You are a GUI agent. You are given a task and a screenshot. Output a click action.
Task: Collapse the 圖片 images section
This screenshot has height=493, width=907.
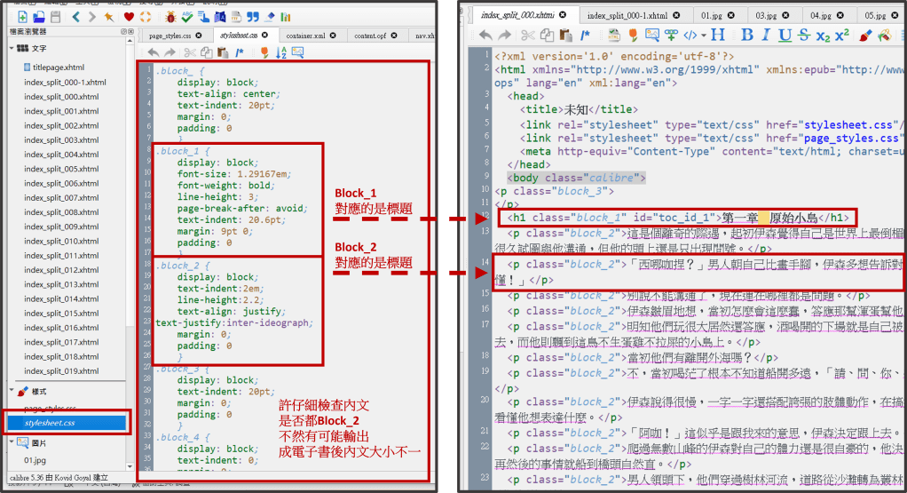pos(12,442)
